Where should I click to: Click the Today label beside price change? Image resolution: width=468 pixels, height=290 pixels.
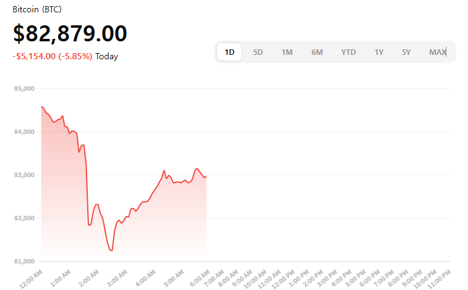click(106, 56)
